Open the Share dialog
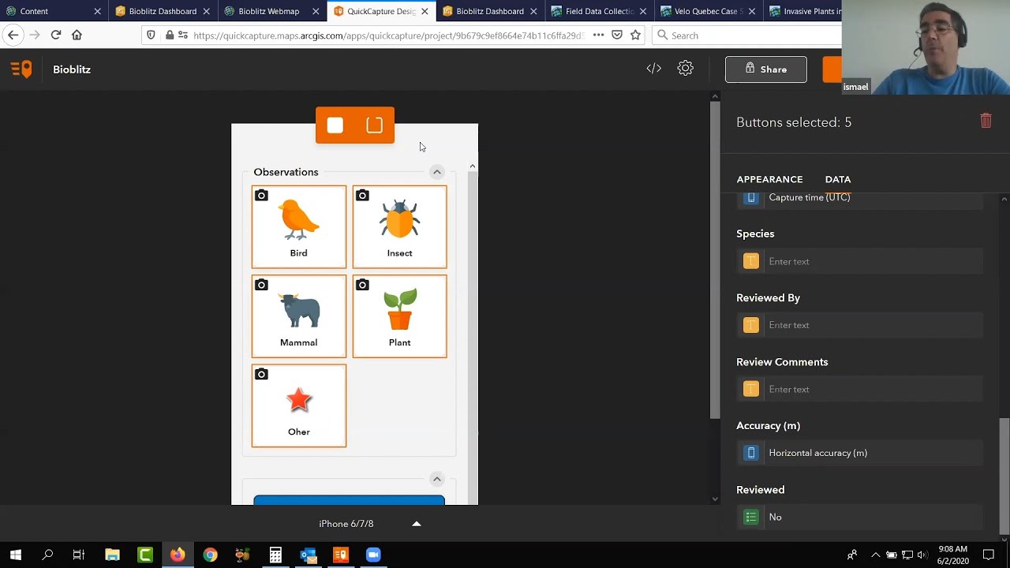The width and height of the screenshot is (1010, 568). [x=765, y=69]
